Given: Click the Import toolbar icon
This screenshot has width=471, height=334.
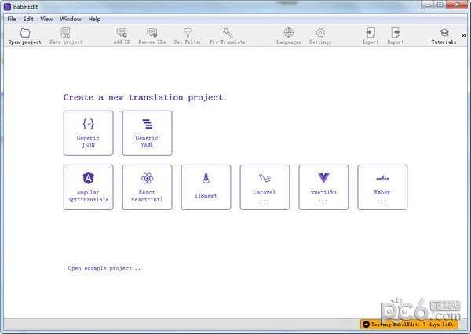Looking at the screenshot, I should tap(370, 35).
